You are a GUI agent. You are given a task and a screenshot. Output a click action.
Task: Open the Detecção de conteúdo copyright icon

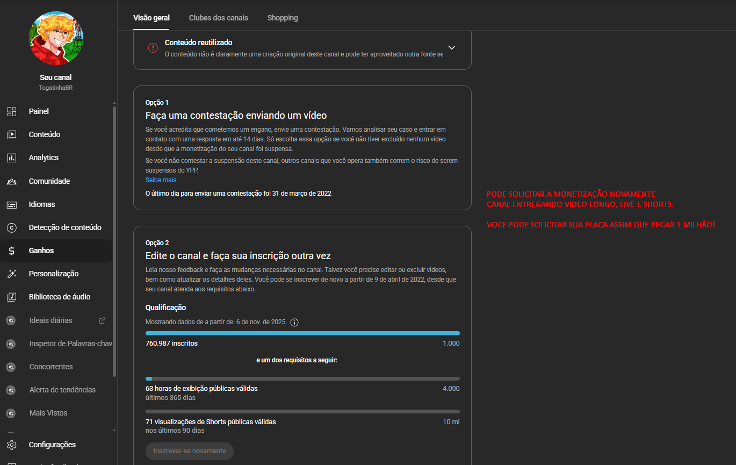[12, 228]
